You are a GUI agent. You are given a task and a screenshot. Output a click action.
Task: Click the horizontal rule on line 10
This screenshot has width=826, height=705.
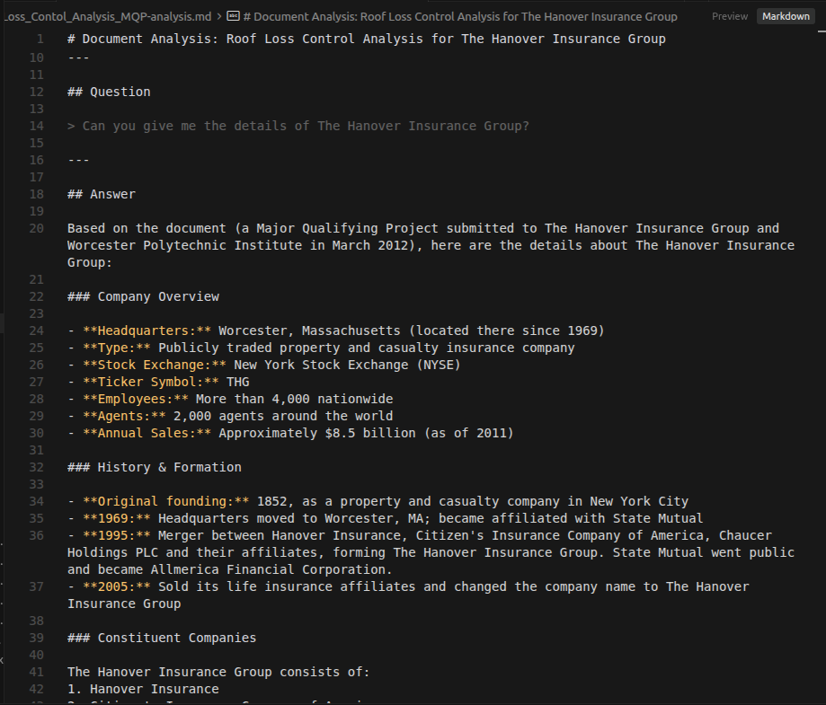pos(78,57)
